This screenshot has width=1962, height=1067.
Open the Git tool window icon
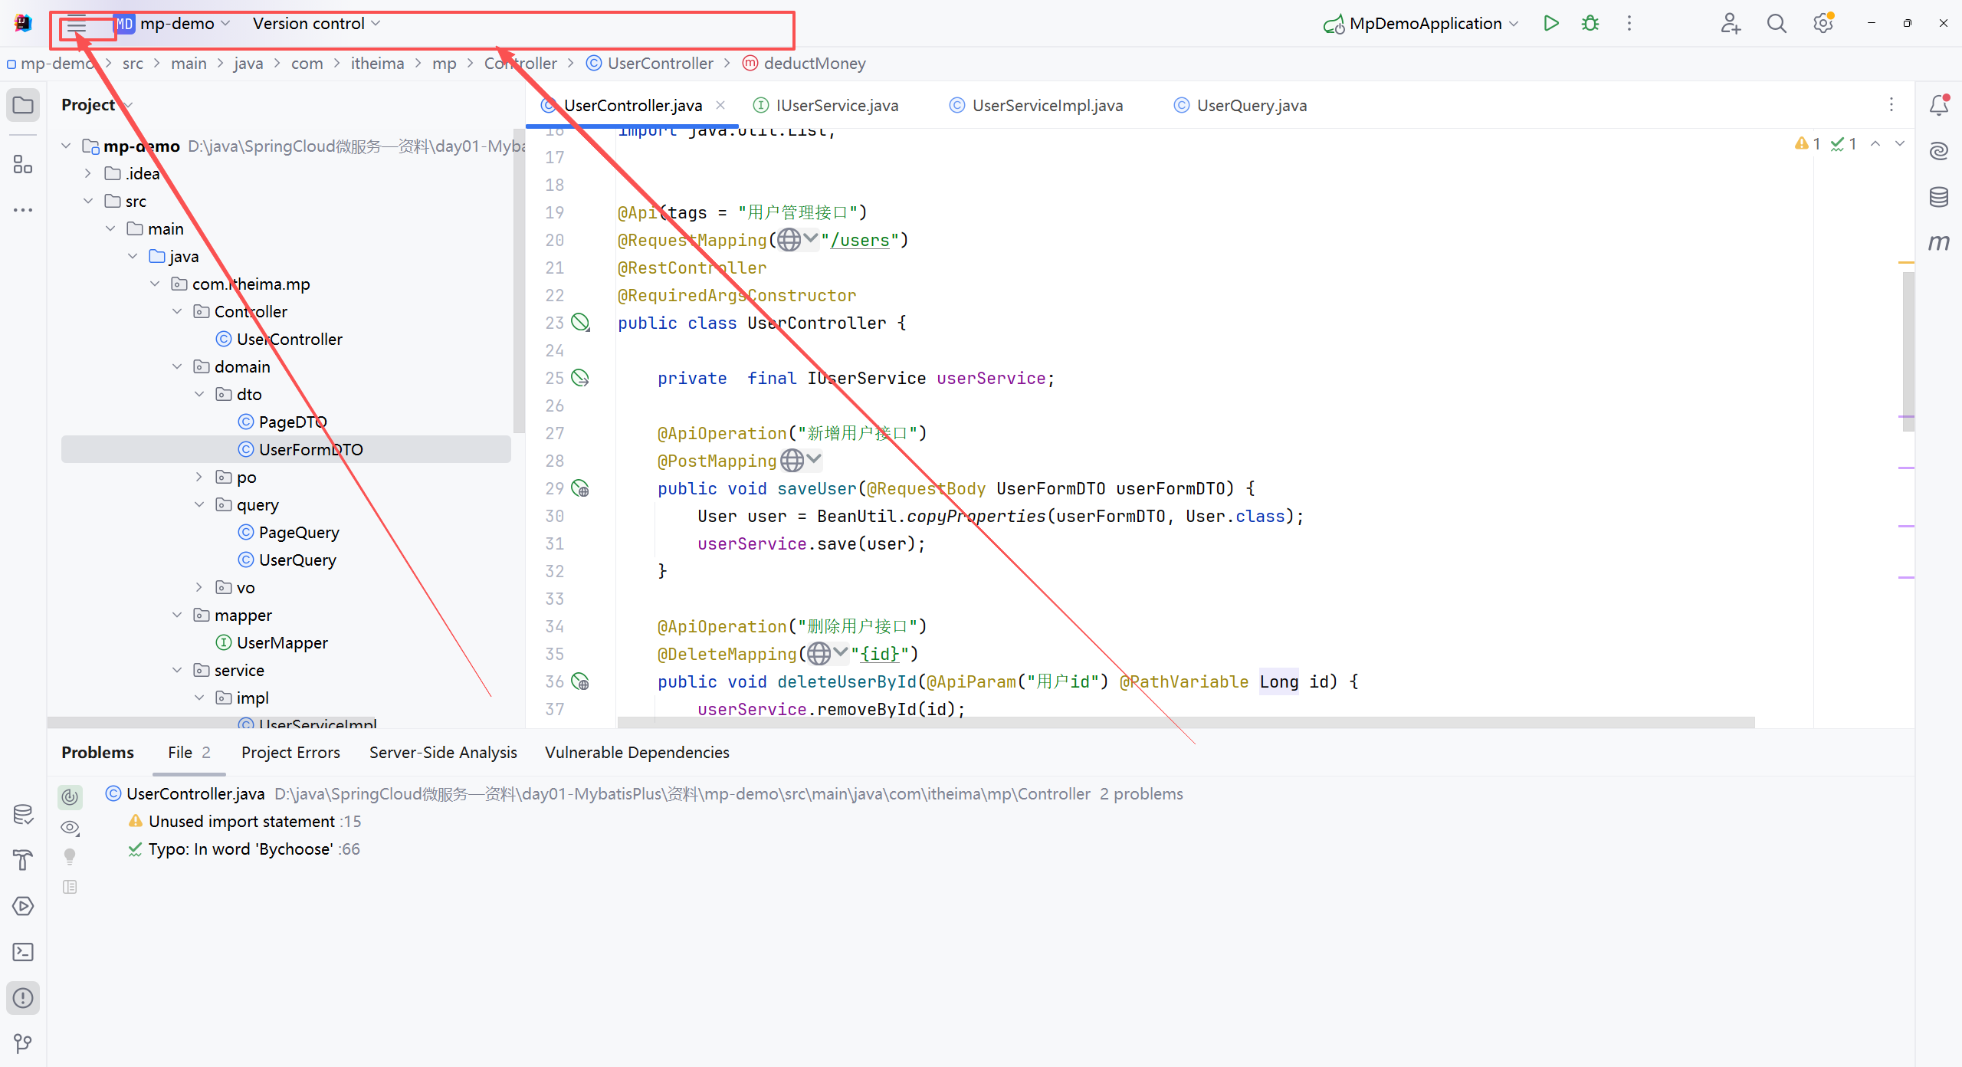point(23,1043)
